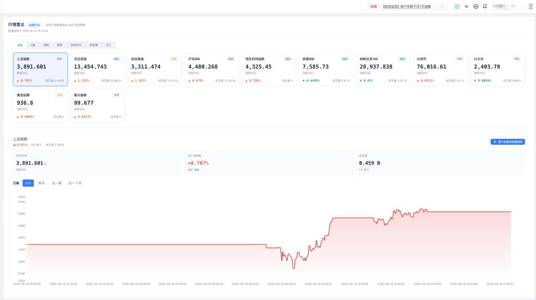The height and width of the screenshot is (300, 536).
Task: Open the AI assistant icon
Action: click(466, 6)
